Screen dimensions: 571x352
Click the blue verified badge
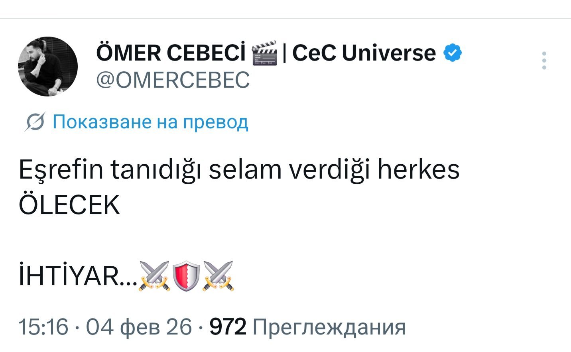452,53
